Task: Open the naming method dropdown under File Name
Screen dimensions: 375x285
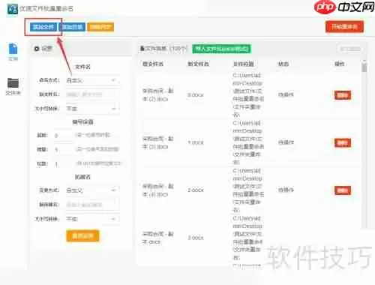Action: [92, 80]
